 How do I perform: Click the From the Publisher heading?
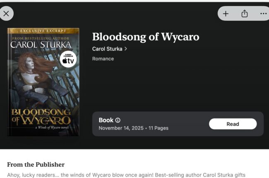point(36,164)
